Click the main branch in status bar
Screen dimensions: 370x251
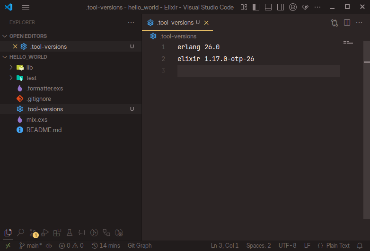30,245
